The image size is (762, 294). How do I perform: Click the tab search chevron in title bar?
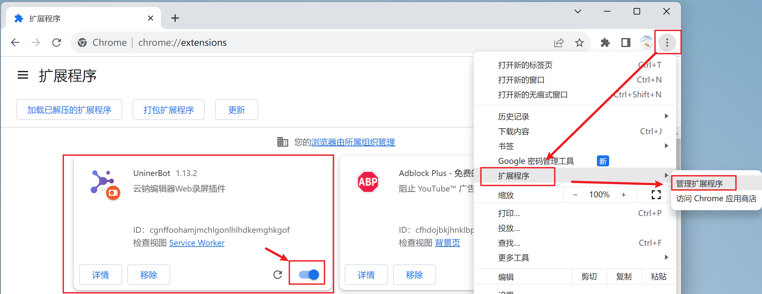(x=578, y=12)
